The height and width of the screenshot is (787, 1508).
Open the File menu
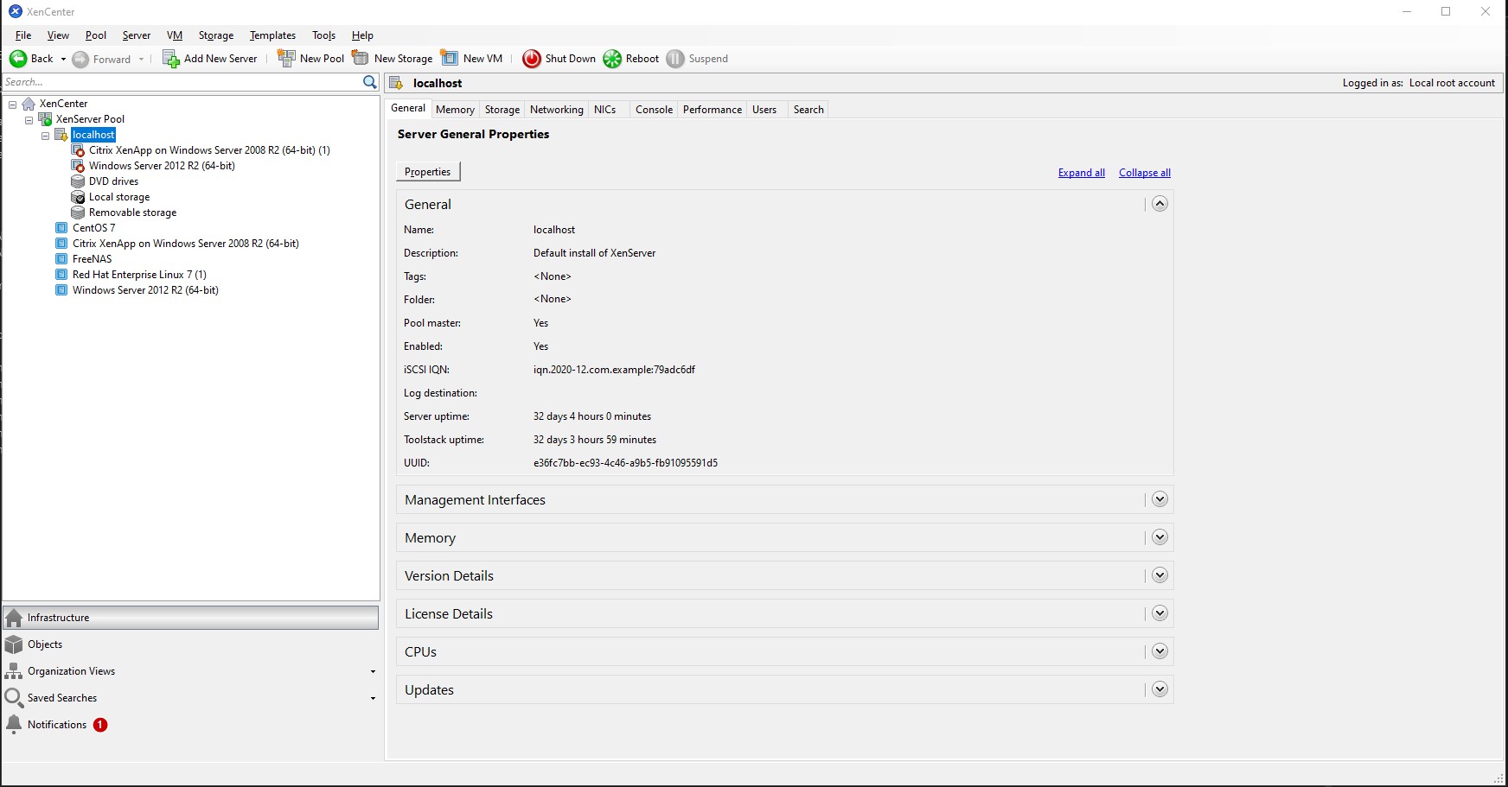click(x=23, y=35)
